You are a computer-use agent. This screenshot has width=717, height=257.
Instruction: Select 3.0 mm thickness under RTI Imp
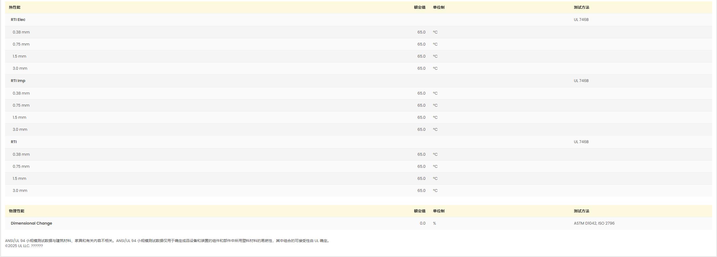[20, 130]
